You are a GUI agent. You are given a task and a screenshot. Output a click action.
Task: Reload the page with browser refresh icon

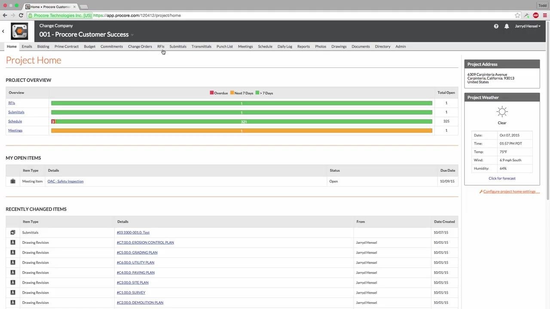pyautogui.click(x=21, y=15)
